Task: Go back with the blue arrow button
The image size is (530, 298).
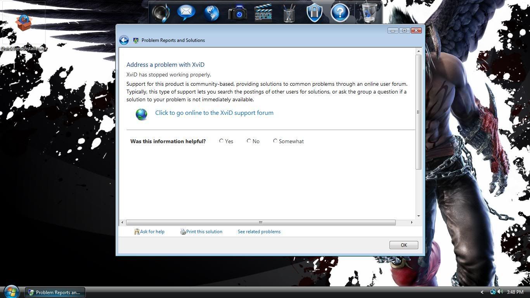Action: (124, 40)
